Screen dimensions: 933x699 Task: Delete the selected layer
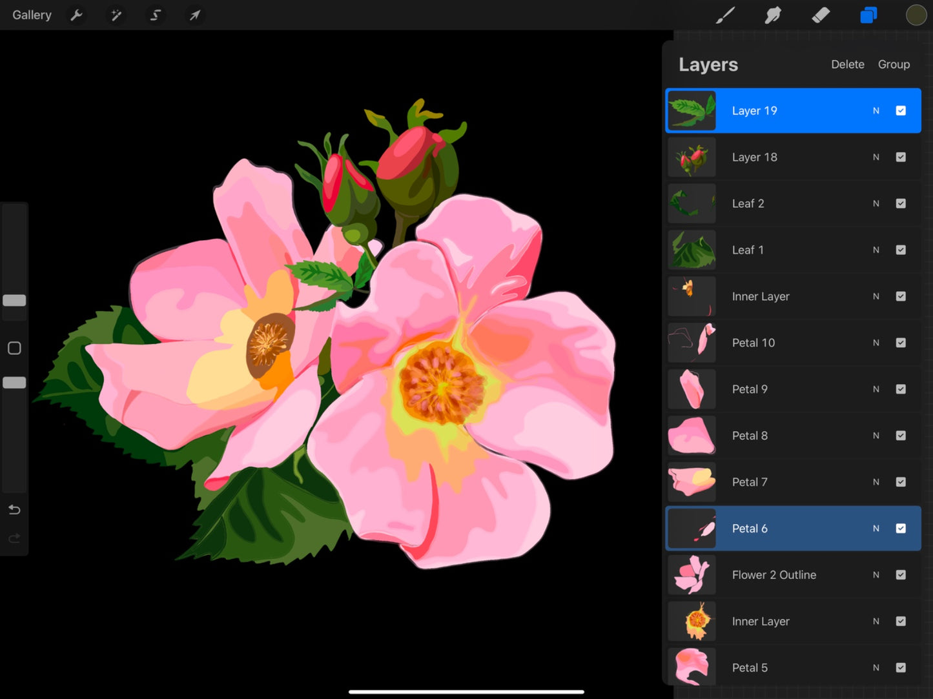(847, 64)
